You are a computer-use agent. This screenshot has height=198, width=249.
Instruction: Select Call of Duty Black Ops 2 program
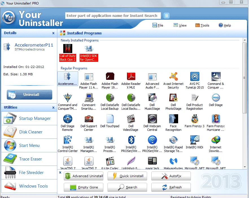coord(67,53)
